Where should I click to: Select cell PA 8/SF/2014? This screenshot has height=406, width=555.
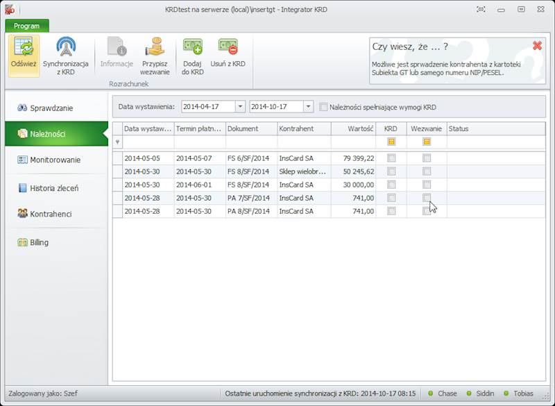[x=252, y=211]
